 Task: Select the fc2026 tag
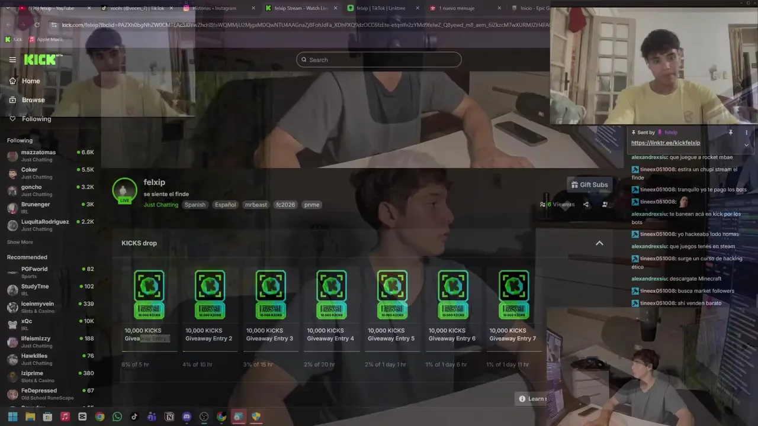tap(285, 205)
